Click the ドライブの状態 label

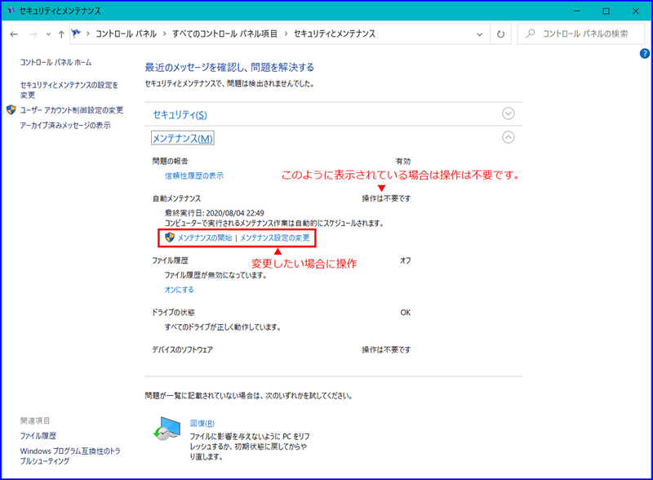(x=173, y=313)
